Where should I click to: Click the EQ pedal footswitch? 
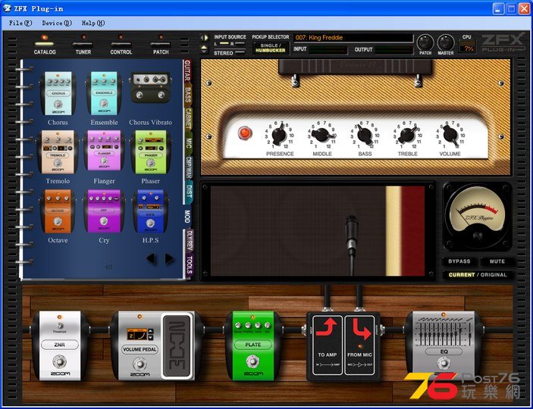(x=444, y=363)
